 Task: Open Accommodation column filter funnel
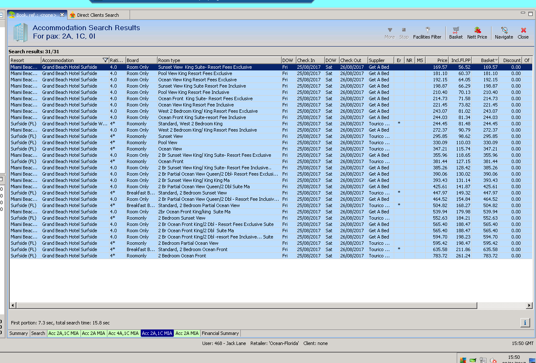point(105,60)
